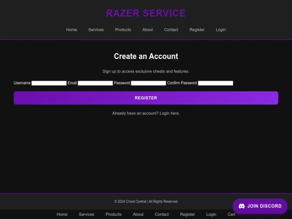Open Cart in the footer navigation
The height and width of the screenshot is (219, 292).
231,214
